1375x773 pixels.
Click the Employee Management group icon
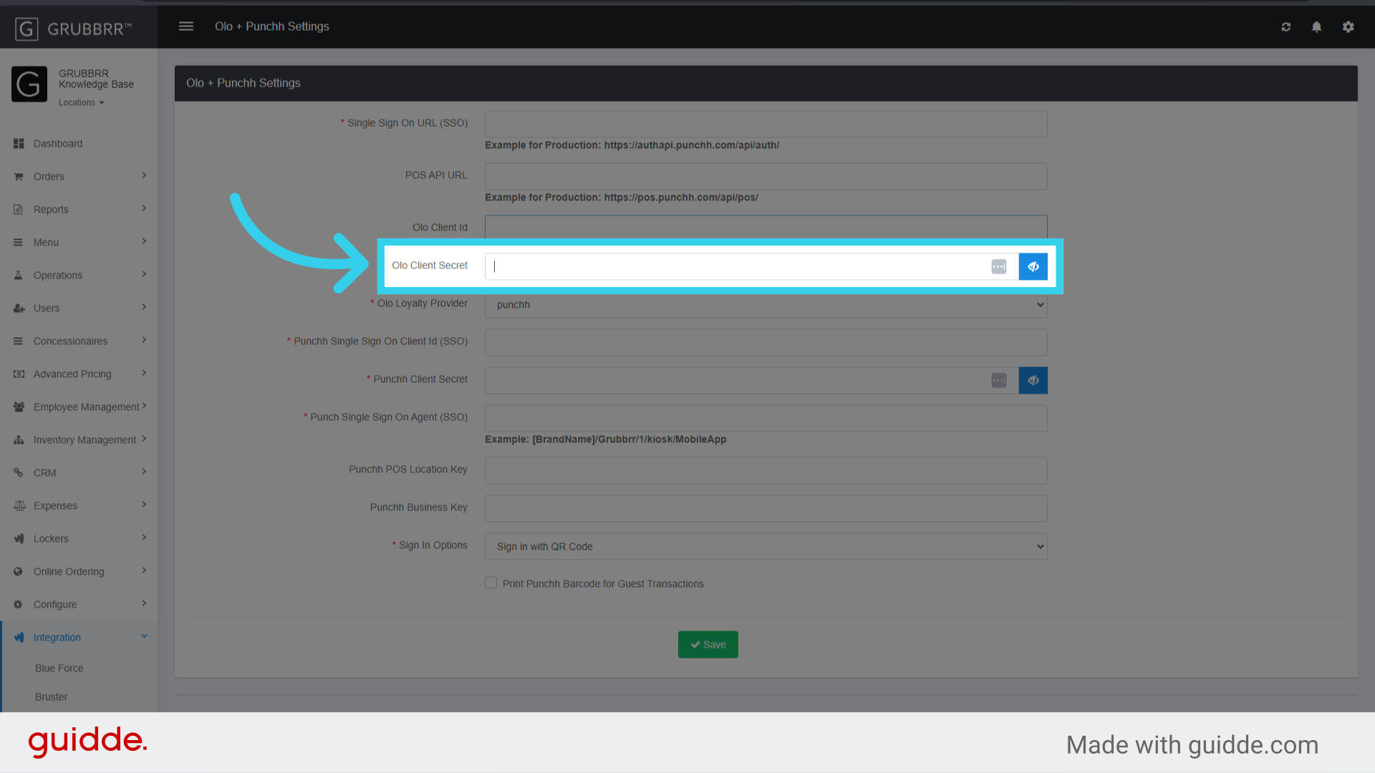(x=19, y=407)
